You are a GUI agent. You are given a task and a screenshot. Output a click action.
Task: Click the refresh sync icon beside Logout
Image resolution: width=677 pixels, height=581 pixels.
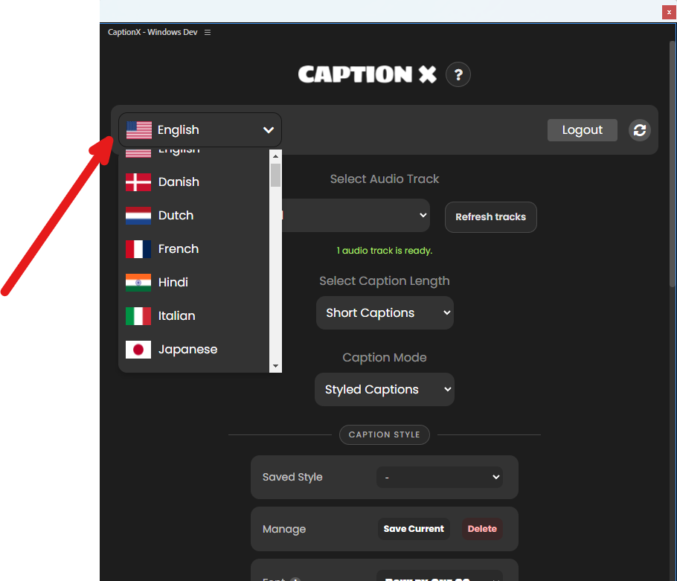pyautogui.click(x=639, y=130)
